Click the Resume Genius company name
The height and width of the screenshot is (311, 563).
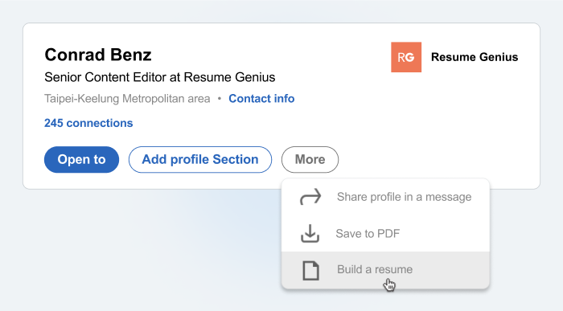pyautogui.click(x=475, y=57)
